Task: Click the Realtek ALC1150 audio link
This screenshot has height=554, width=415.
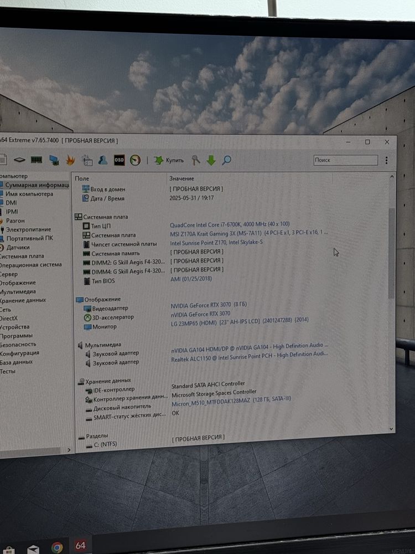Action: pos(250,356)
